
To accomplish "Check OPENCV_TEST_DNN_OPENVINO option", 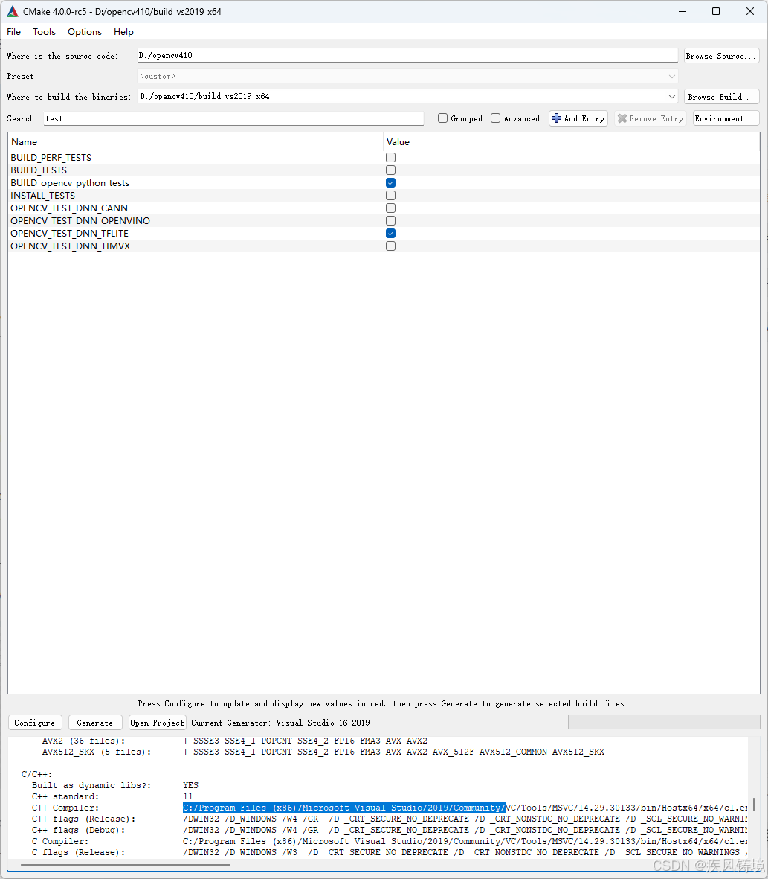I will [x=391, y=221].
